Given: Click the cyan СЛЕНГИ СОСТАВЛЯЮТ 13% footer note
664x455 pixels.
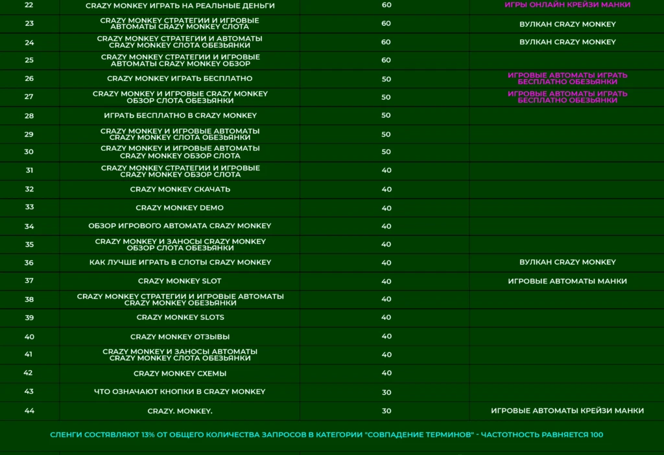Looking at the screenshot, I should click(327, 435).
